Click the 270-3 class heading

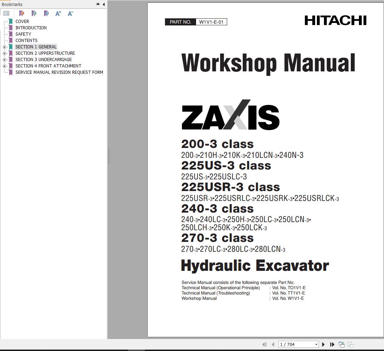218,238
